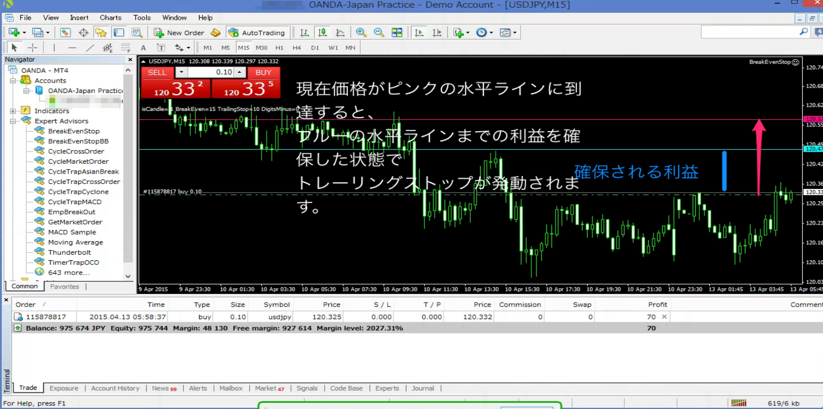Toggle the Data Window crosshair-circle icon

83,33
